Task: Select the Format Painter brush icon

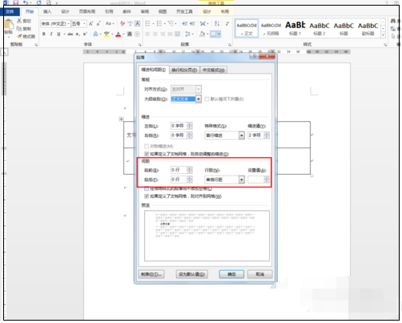Action: pyautogui.click(x=19, y=36)
